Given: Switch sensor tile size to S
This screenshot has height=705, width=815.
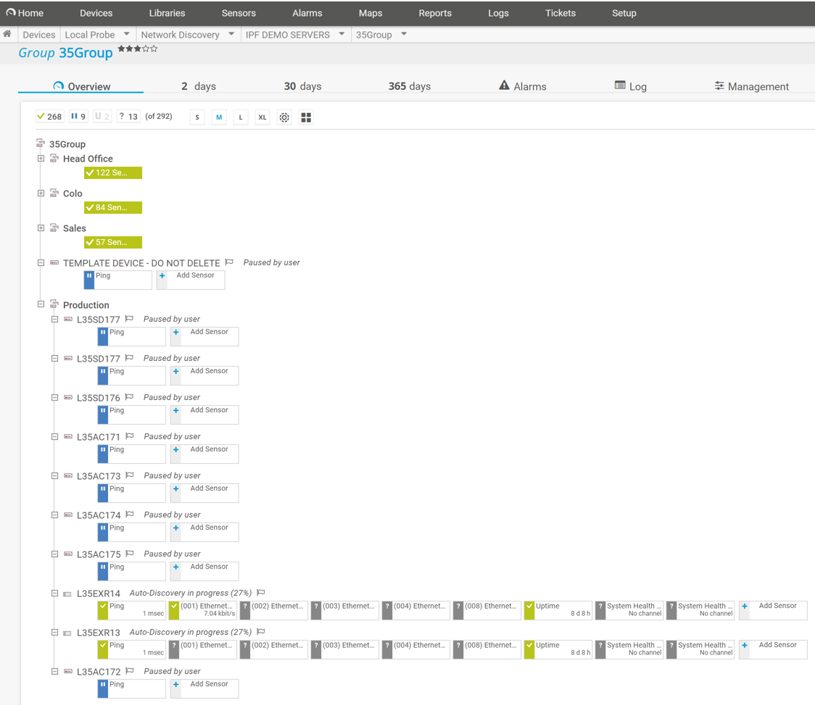Looking at the screenshot, I should tap(196, 117).
